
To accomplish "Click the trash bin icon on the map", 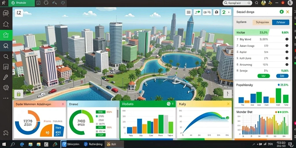I will (x=18, y=94).
